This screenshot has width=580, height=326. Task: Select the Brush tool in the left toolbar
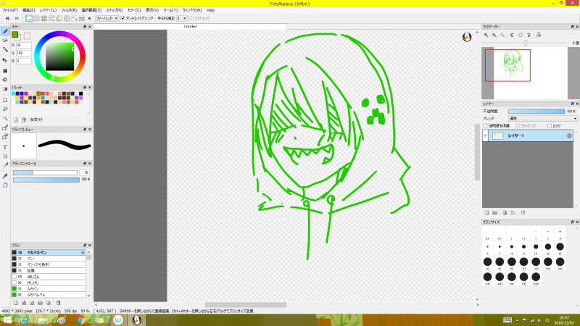click(5, 31)
